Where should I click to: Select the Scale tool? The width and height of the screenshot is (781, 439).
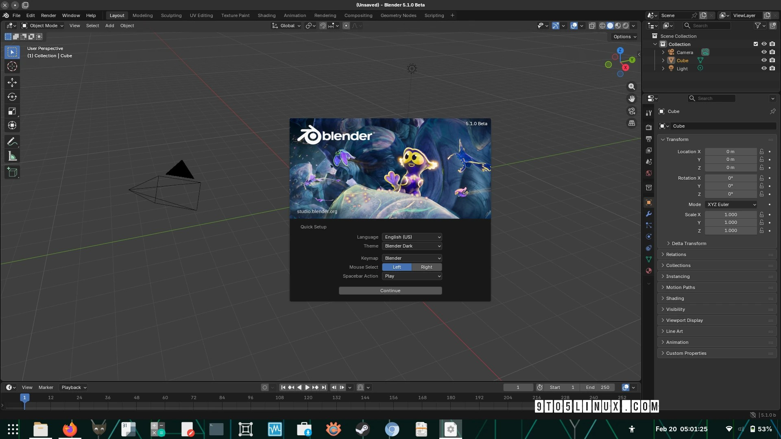[12, 111]
